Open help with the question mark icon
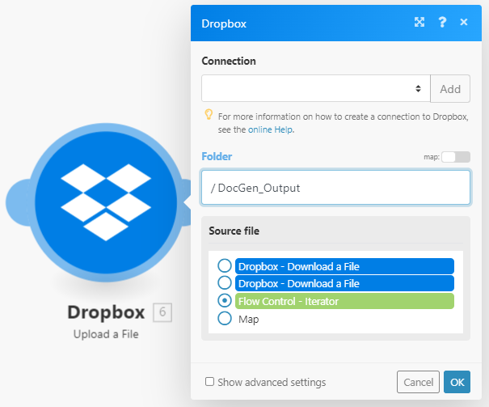This screenshot has height=407, width=489. point(442,22)
